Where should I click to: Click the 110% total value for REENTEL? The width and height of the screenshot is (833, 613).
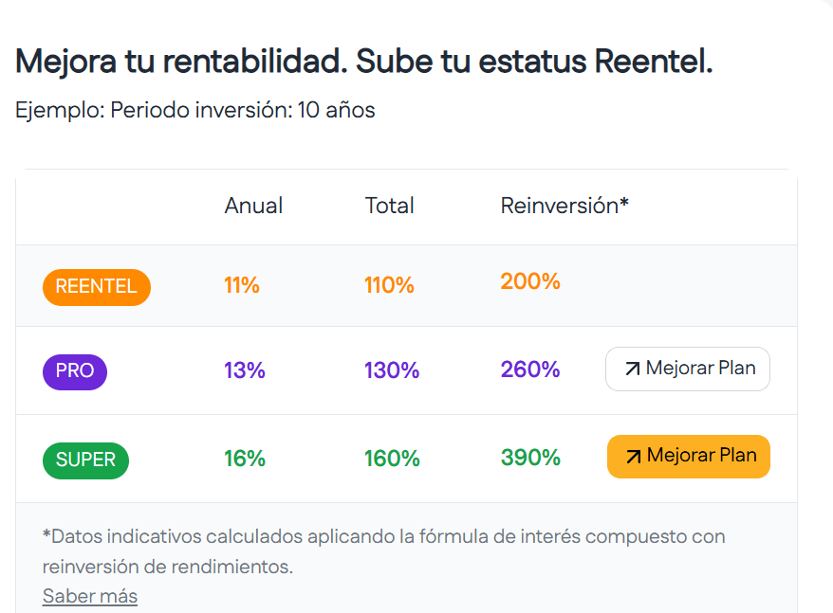[389, 285]
